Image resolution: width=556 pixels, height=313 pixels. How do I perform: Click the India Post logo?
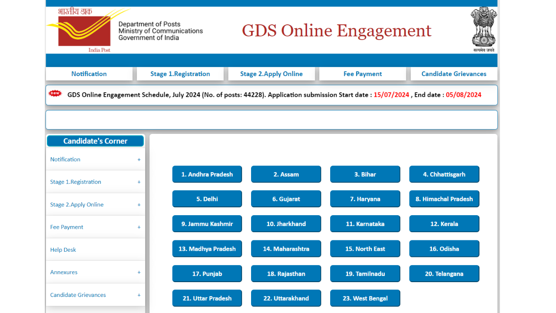pyautogui.click(x=89, y=30)
